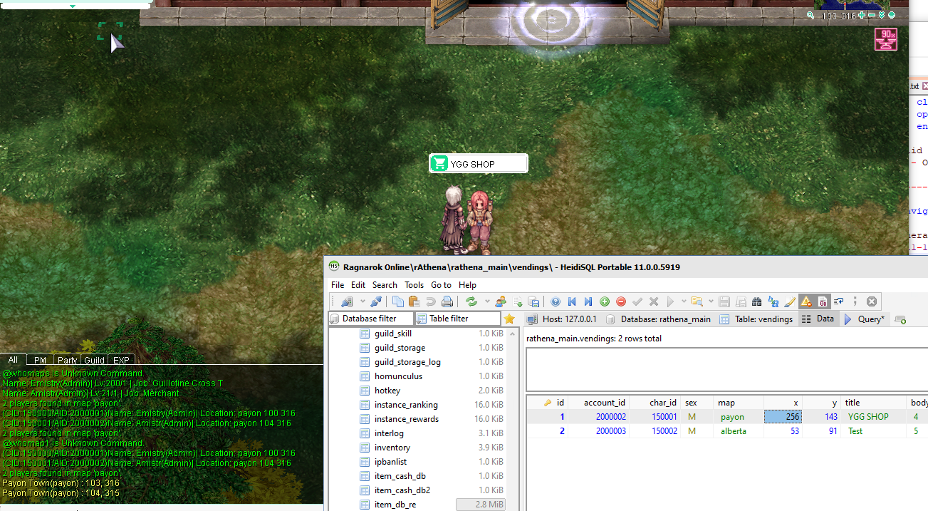The height and width of the screenshot is (511, 928).
Task: Click the Copy toolbar icon in HeidiSQL
Action: (397, 301)
